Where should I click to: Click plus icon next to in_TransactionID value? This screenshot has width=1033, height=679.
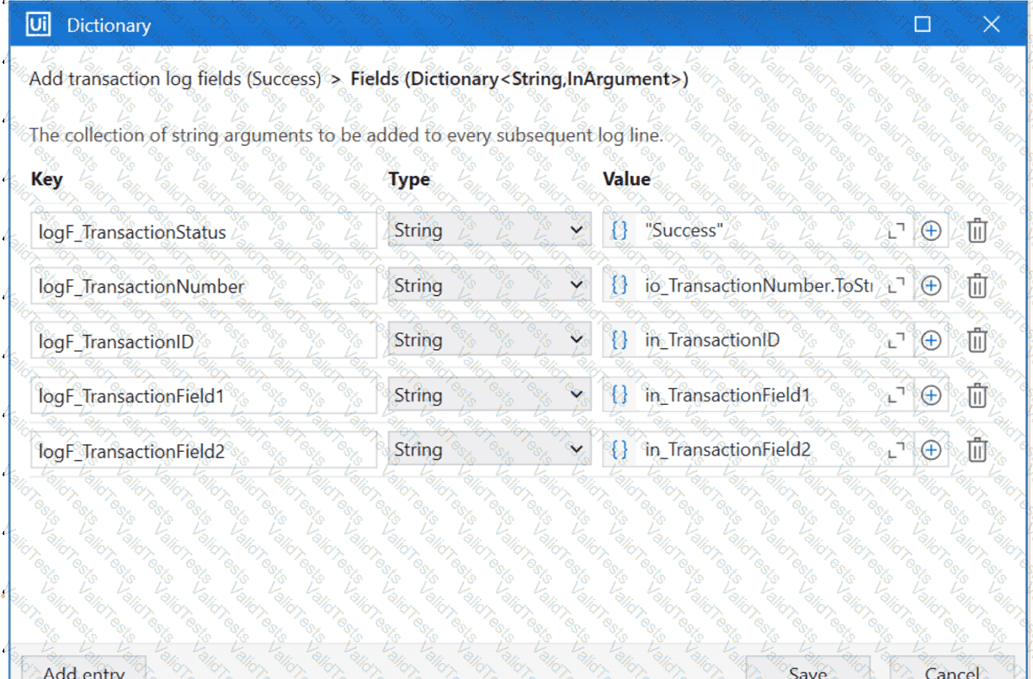tap(930, 341)
